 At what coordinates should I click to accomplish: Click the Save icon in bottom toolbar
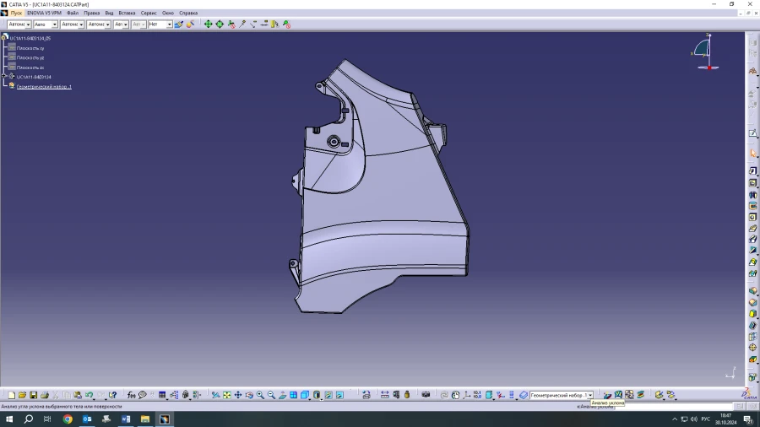(x=34, y=395)
